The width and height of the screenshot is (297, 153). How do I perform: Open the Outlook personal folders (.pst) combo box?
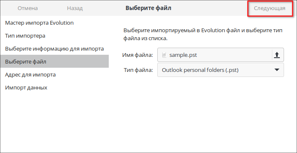[x=220, y=70]
